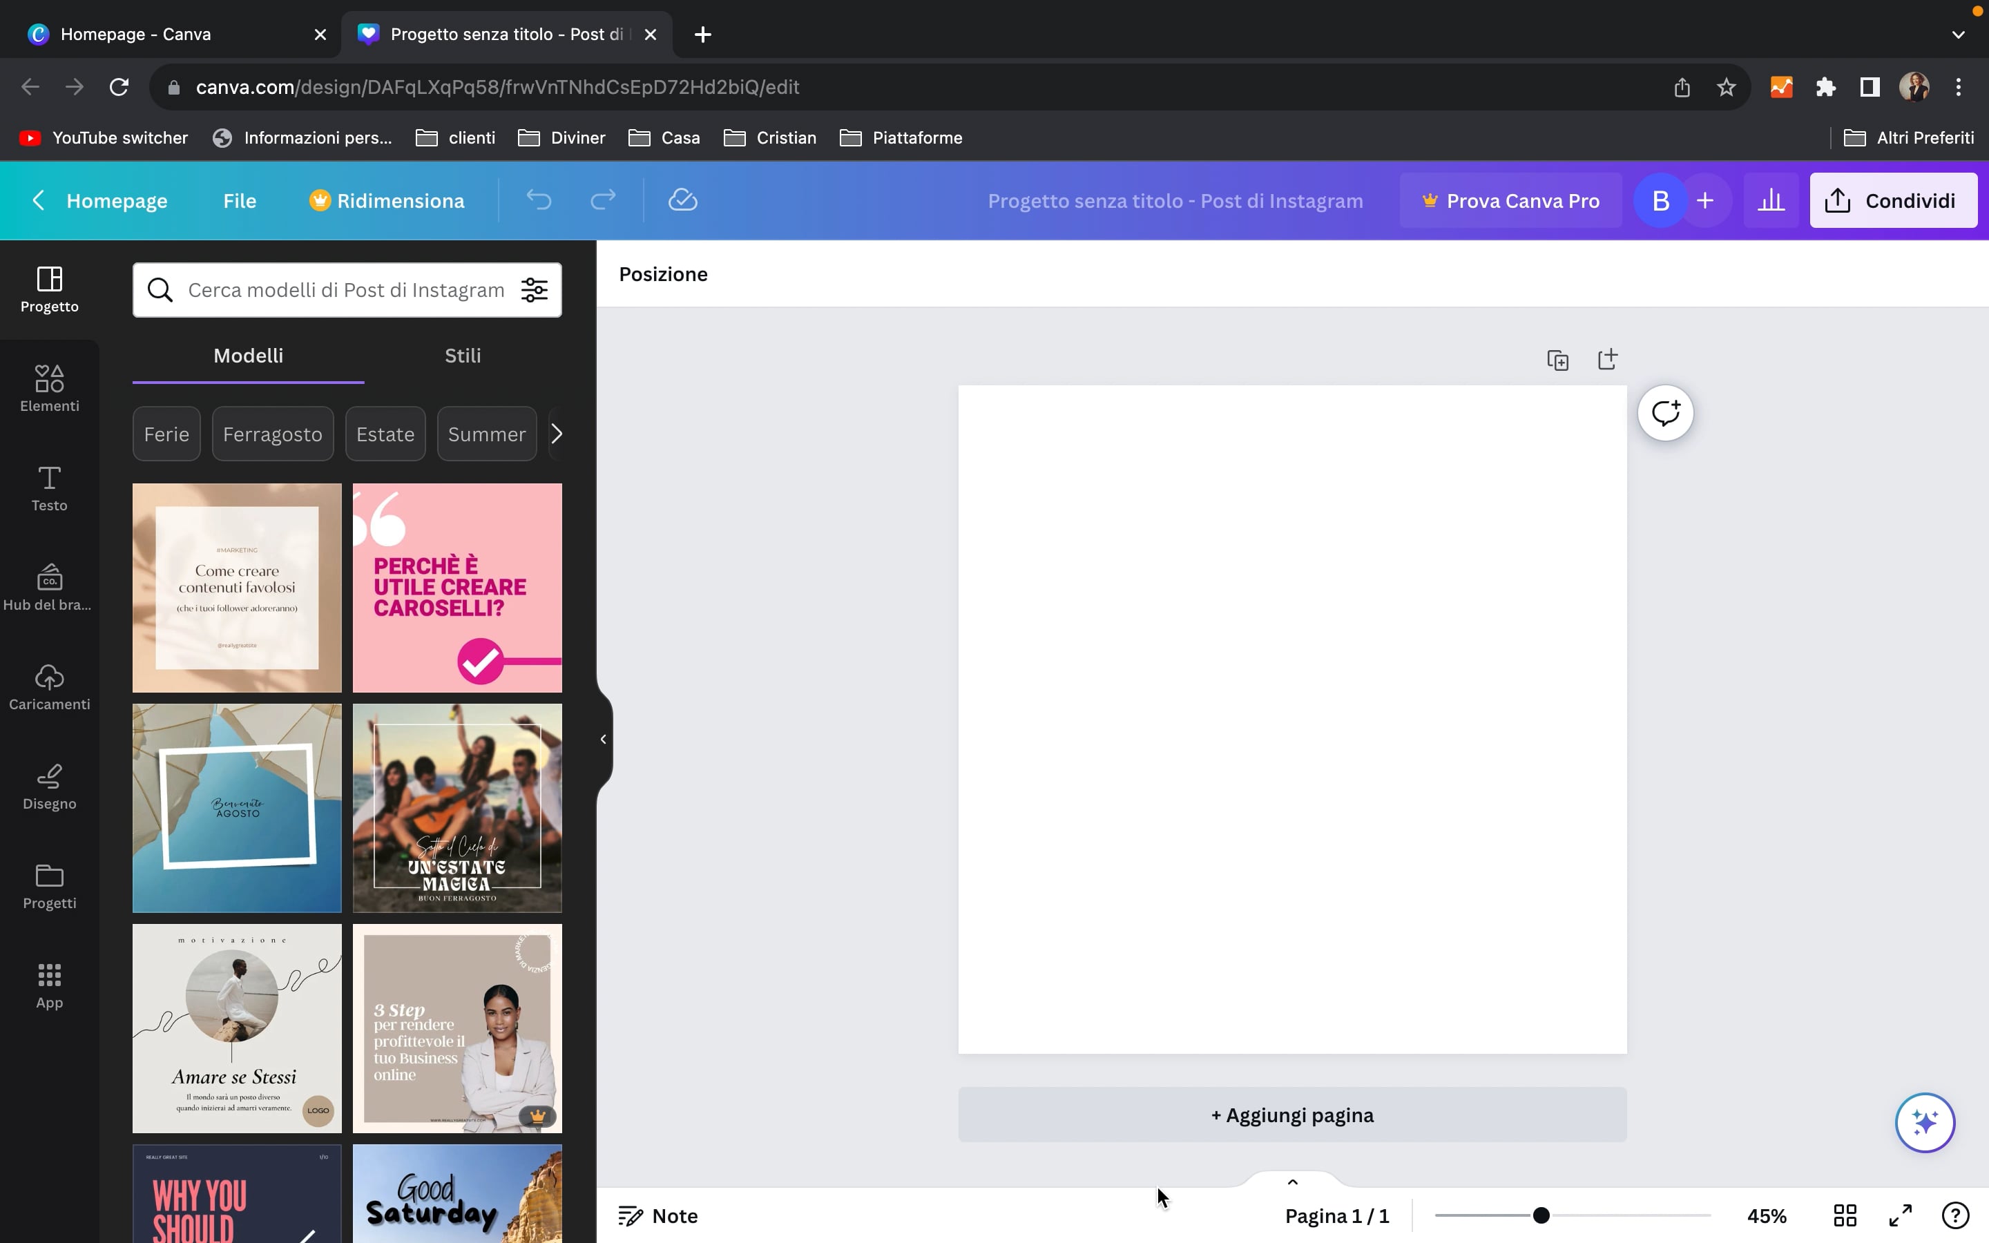Open a new browser tab

pos(703,35)
